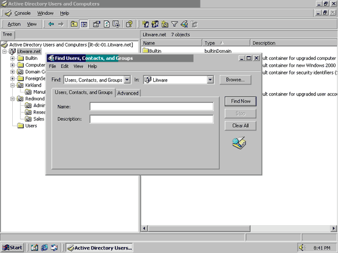Click the console icon left of Console menu

(8, 13)
